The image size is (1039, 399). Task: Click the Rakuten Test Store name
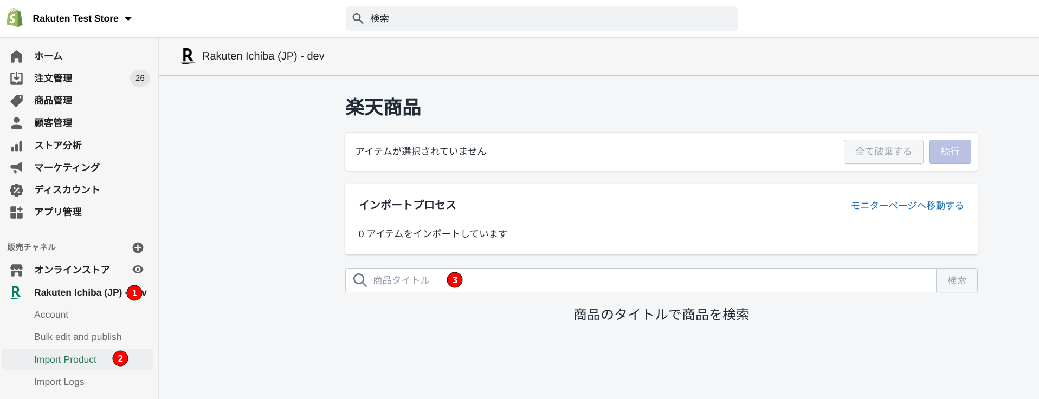pos(76,18)
